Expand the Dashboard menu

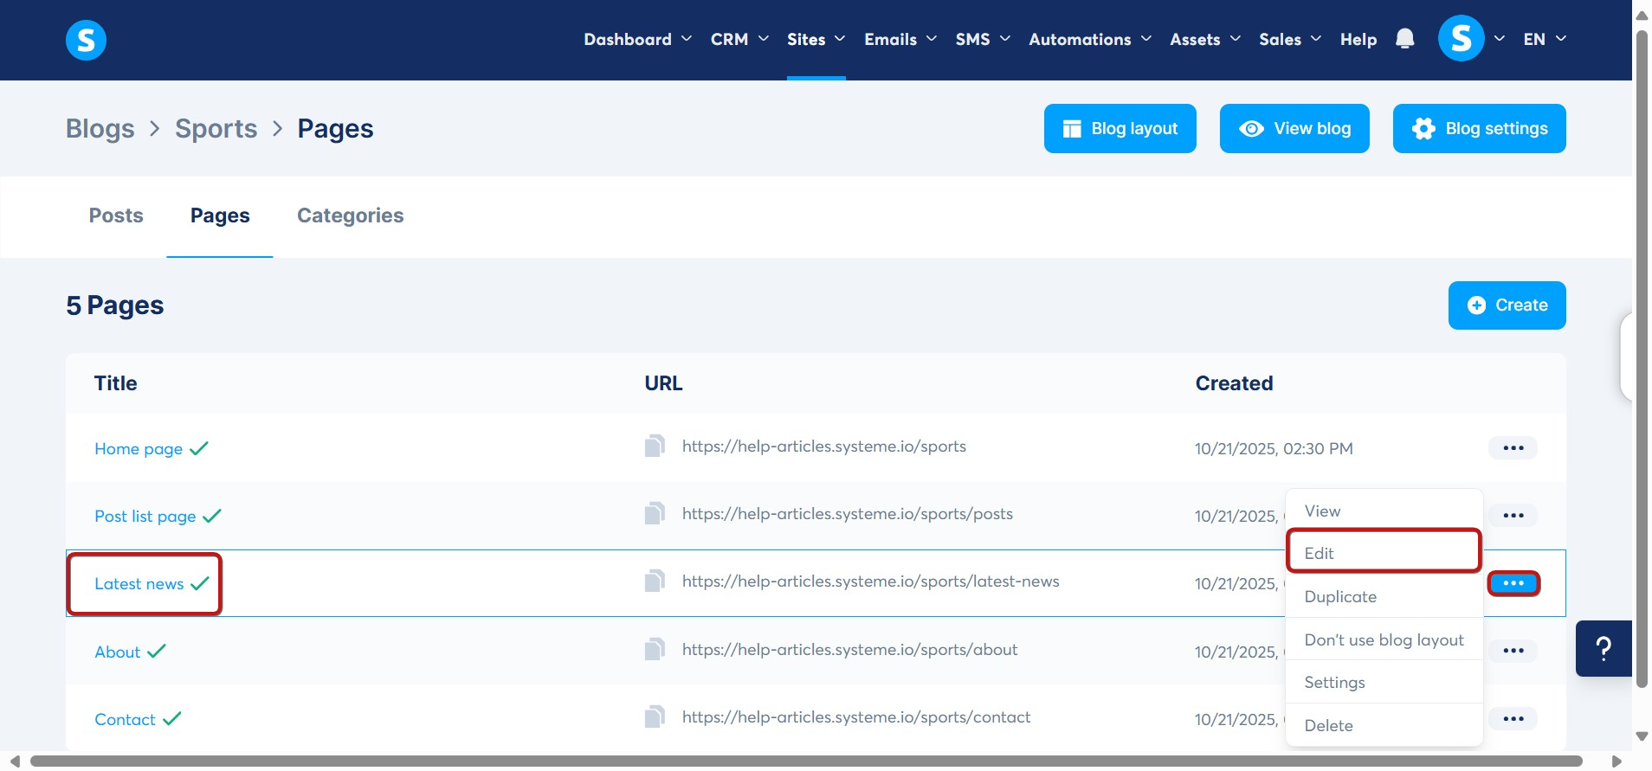[x=637, y=39]
